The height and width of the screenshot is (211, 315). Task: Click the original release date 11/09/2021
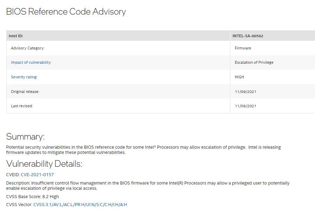pyautogui.click(x=246, y=92)
